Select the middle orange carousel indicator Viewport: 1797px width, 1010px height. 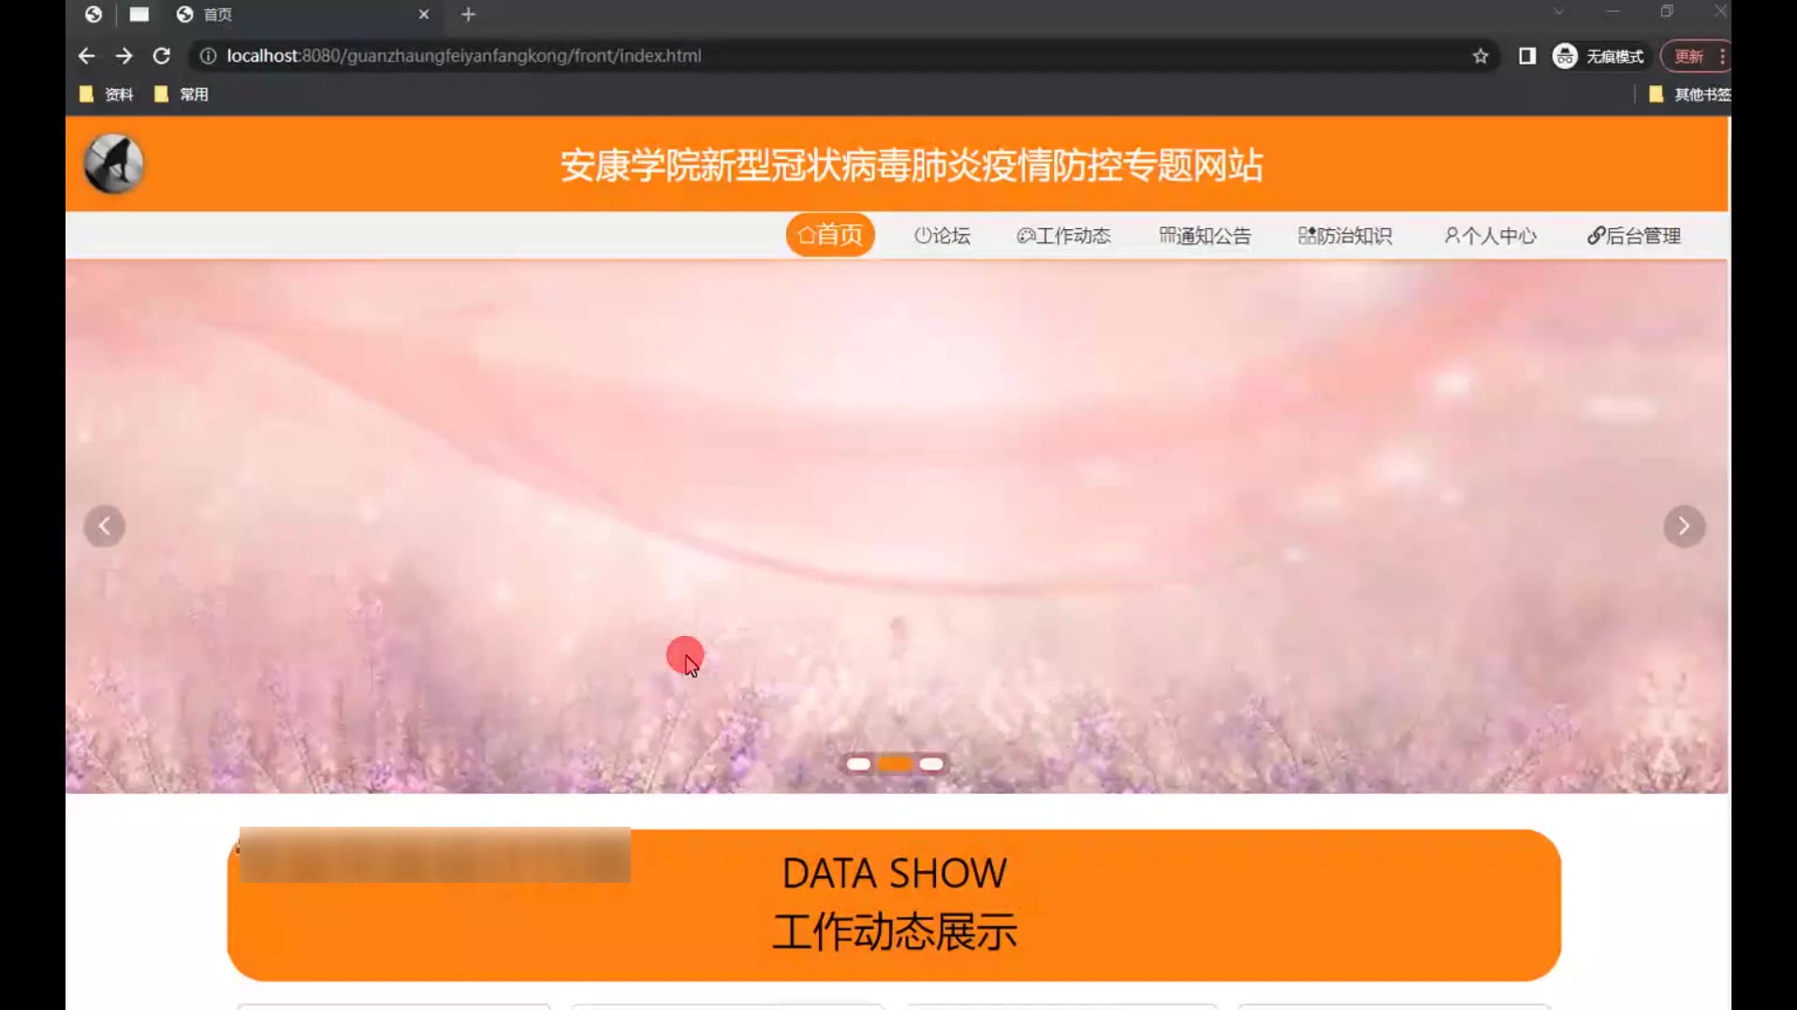click(x=895, y=764)
